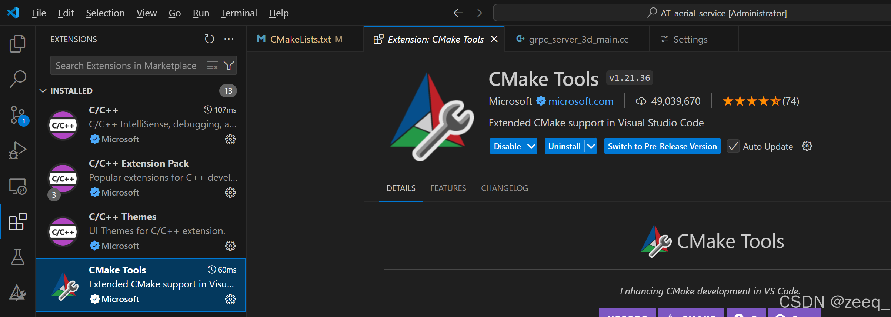The width and height of the screenshot is (891, 317).
Task: Switch to grpc_server_3d_main.cc tab
Action: click(x=577, y=39)
